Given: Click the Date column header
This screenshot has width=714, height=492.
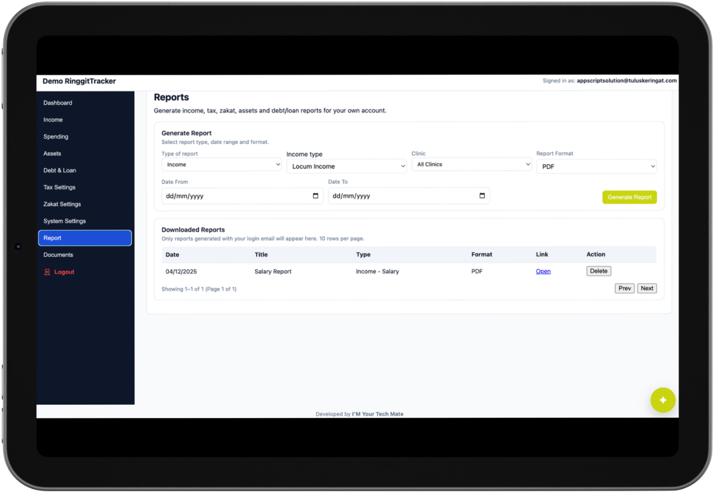Looking at the screenshot, I should 172,255.
